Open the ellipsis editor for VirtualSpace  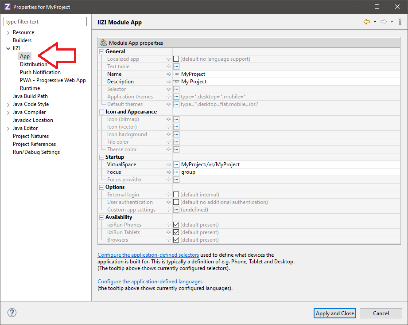(176, 164)
